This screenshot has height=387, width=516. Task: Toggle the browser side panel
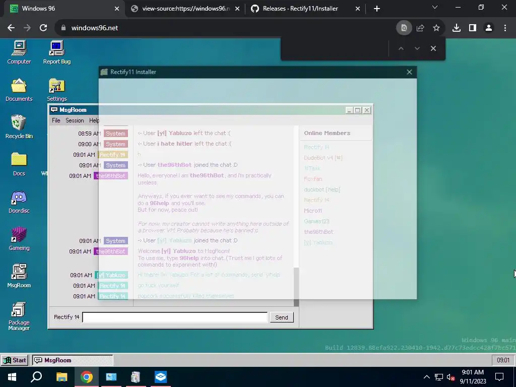point(473,28)
